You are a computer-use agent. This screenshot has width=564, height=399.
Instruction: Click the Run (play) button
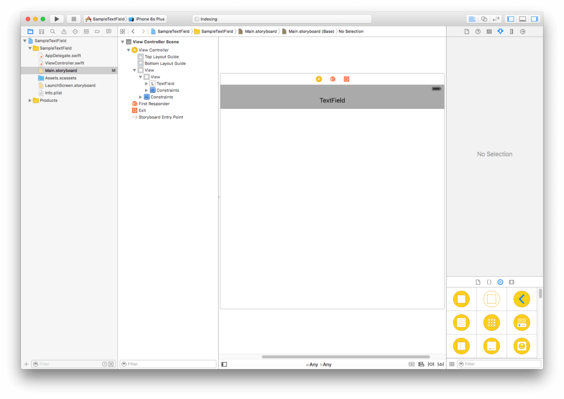[x=57, y=19]
